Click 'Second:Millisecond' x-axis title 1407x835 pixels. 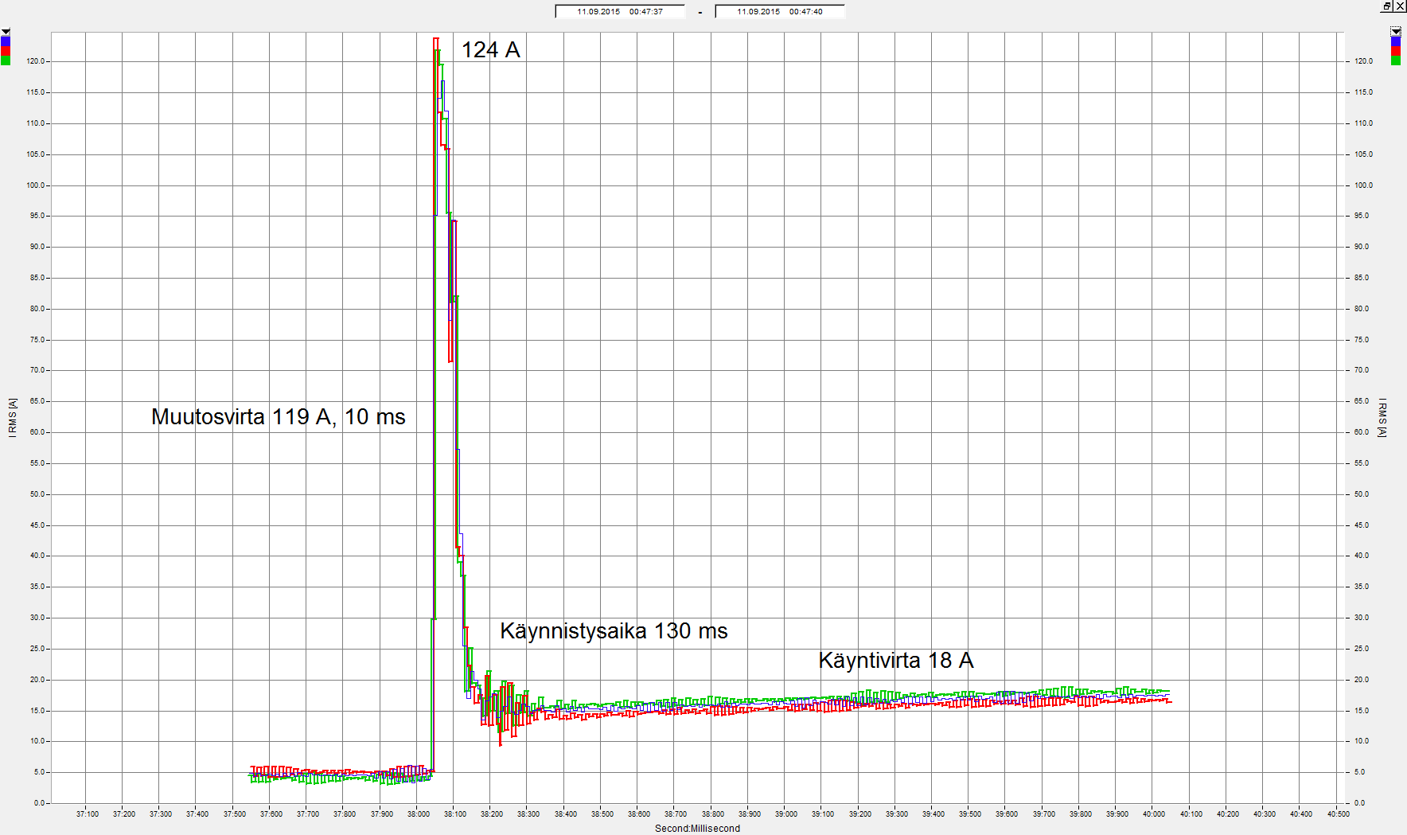coord(697,829)
